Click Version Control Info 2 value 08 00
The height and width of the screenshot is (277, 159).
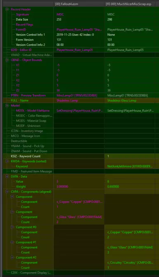click(60, 45)
